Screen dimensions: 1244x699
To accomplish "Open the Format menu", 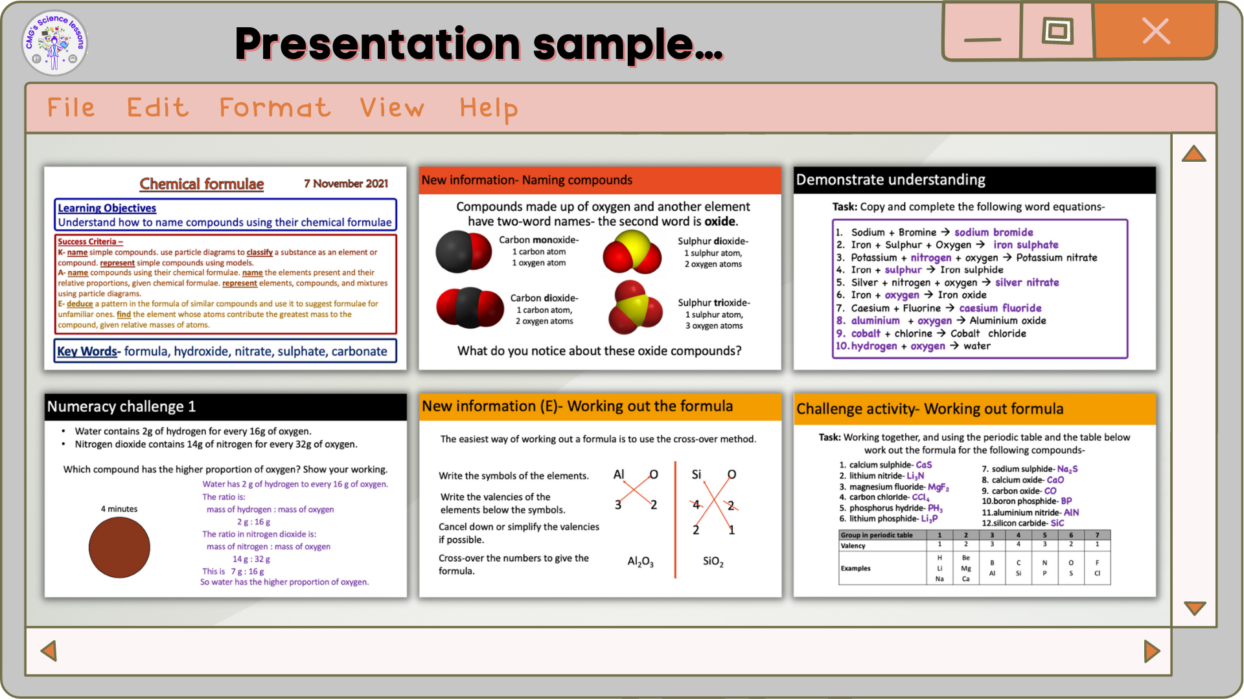I will tap(274, 107).
